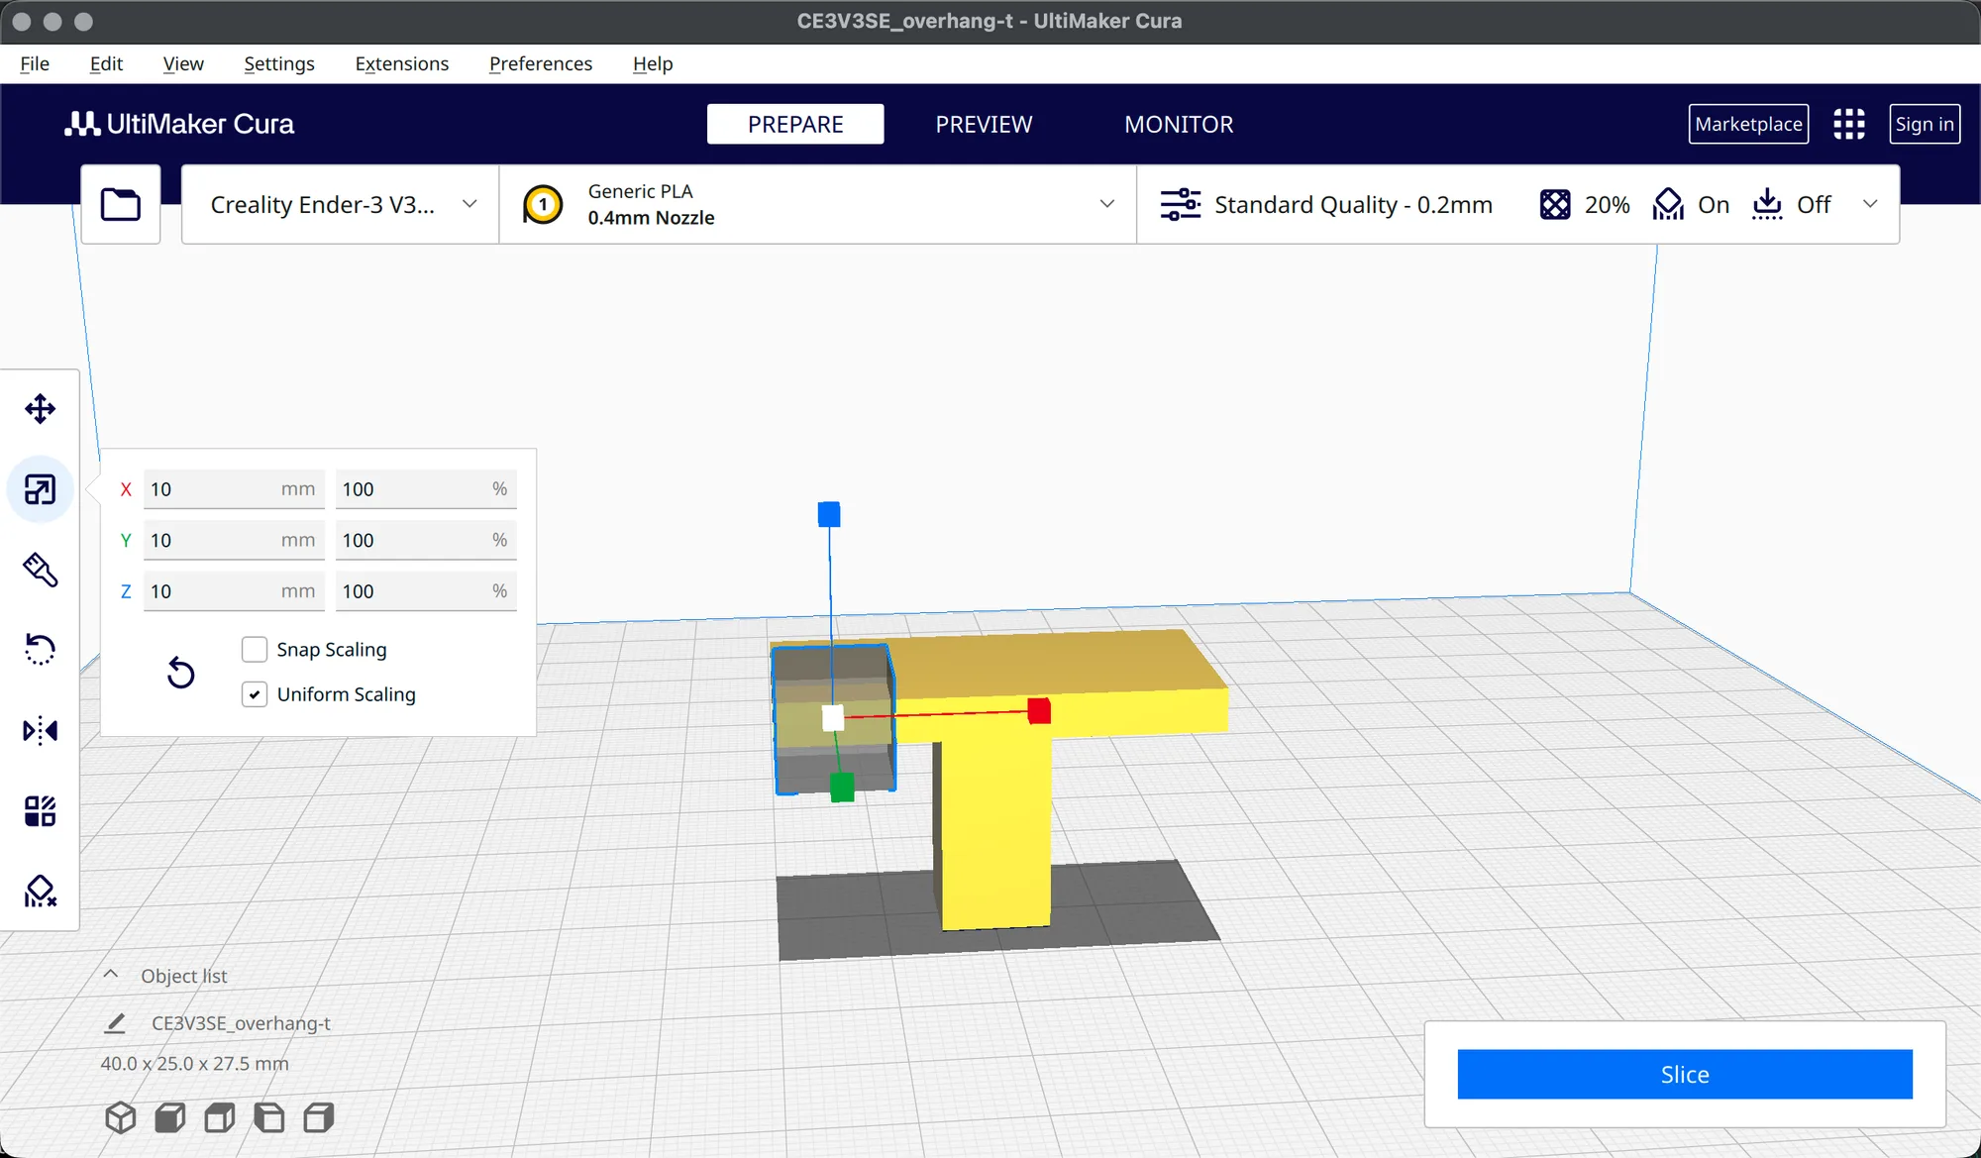Switch to left side view cube icon
Viewport: 1981px width, 1158px height.
[x=269, y=1117]
